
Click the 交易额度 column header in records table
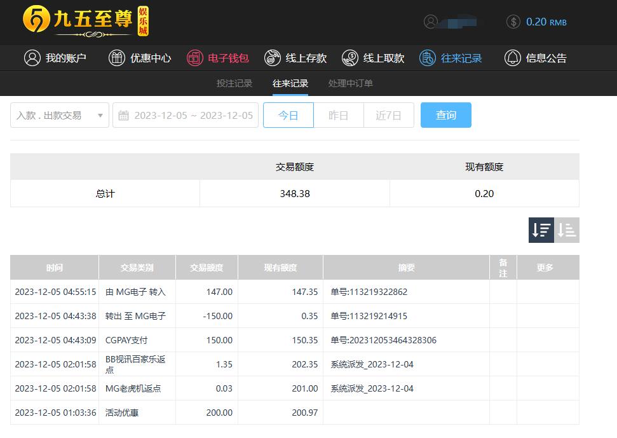coord(207,268)
